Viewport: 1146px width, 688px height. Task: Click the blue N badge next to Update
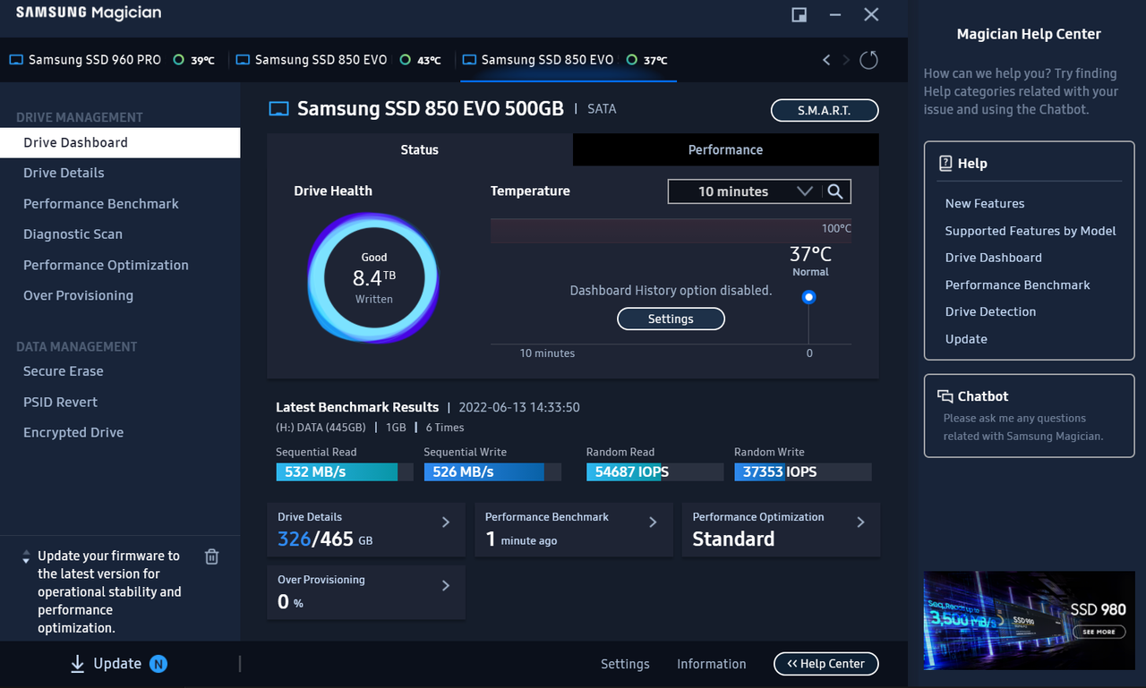pos(158,664)
